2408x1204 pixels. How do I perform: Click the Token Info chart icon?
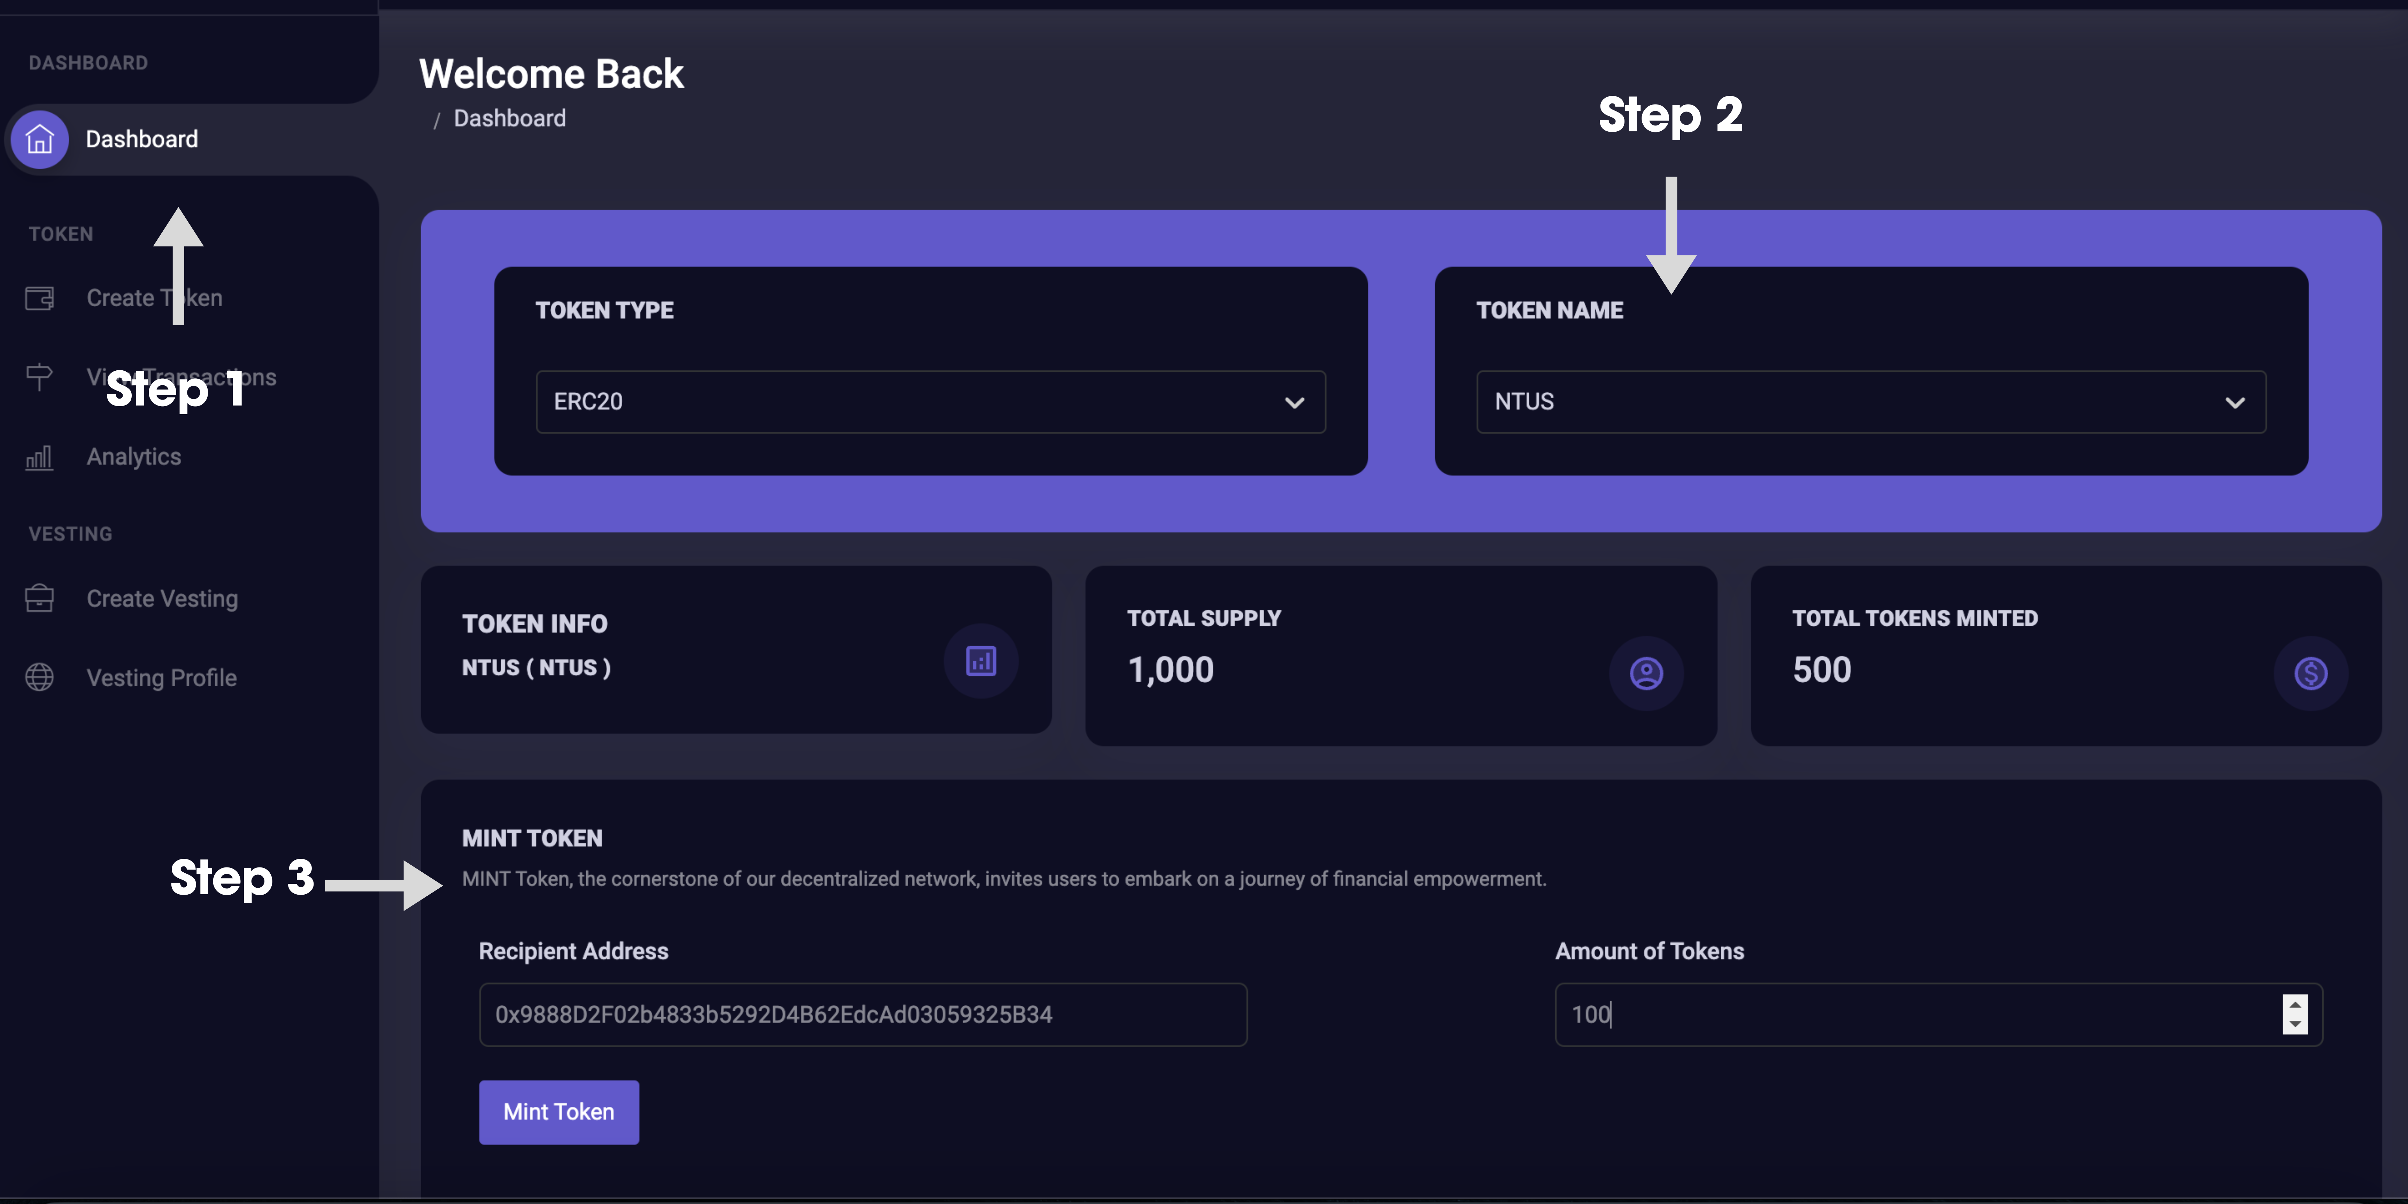981,661
